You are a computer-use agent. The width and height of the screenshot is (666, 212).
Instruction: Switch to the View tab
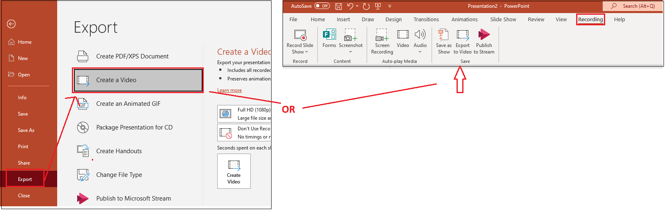(561, 20)
